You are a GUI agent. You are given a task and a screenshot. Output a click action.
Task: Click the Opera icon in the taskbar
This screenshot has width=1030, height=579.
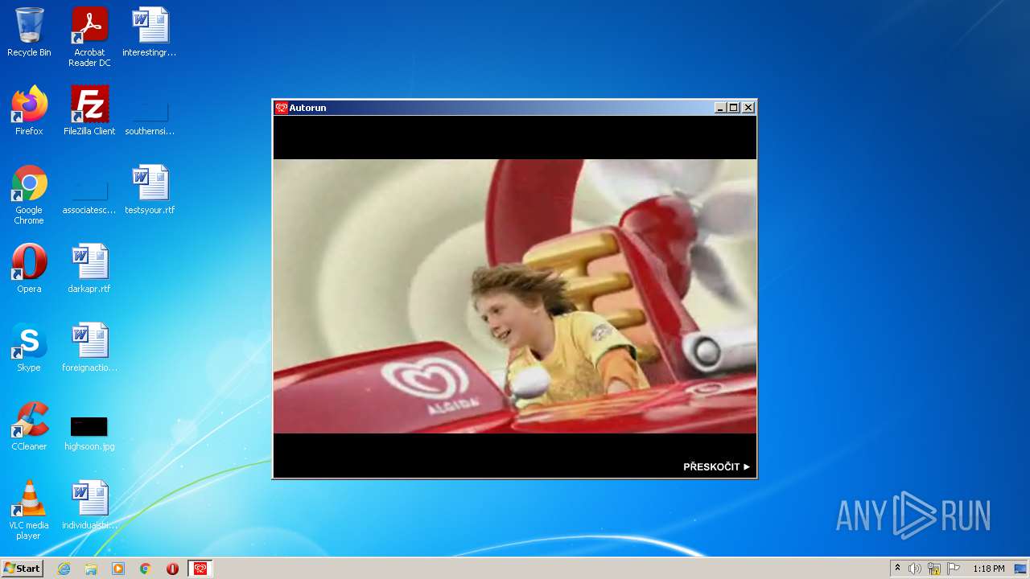pos(172,569)
